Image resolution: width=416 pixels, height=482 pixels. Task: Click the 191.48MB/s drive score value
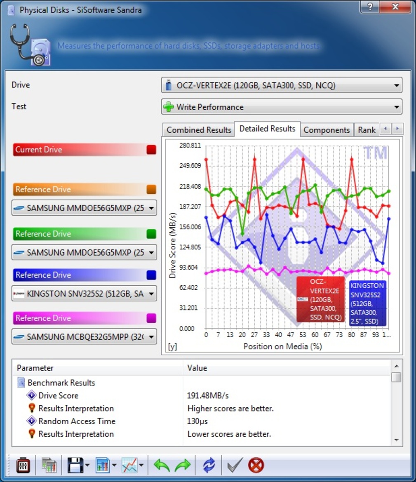pyautogui.click(x=208, y=396)
